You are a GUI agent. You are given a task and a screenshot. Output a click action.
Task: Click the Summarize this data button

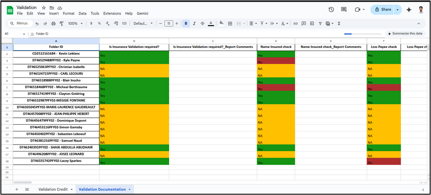click(405, 33)
